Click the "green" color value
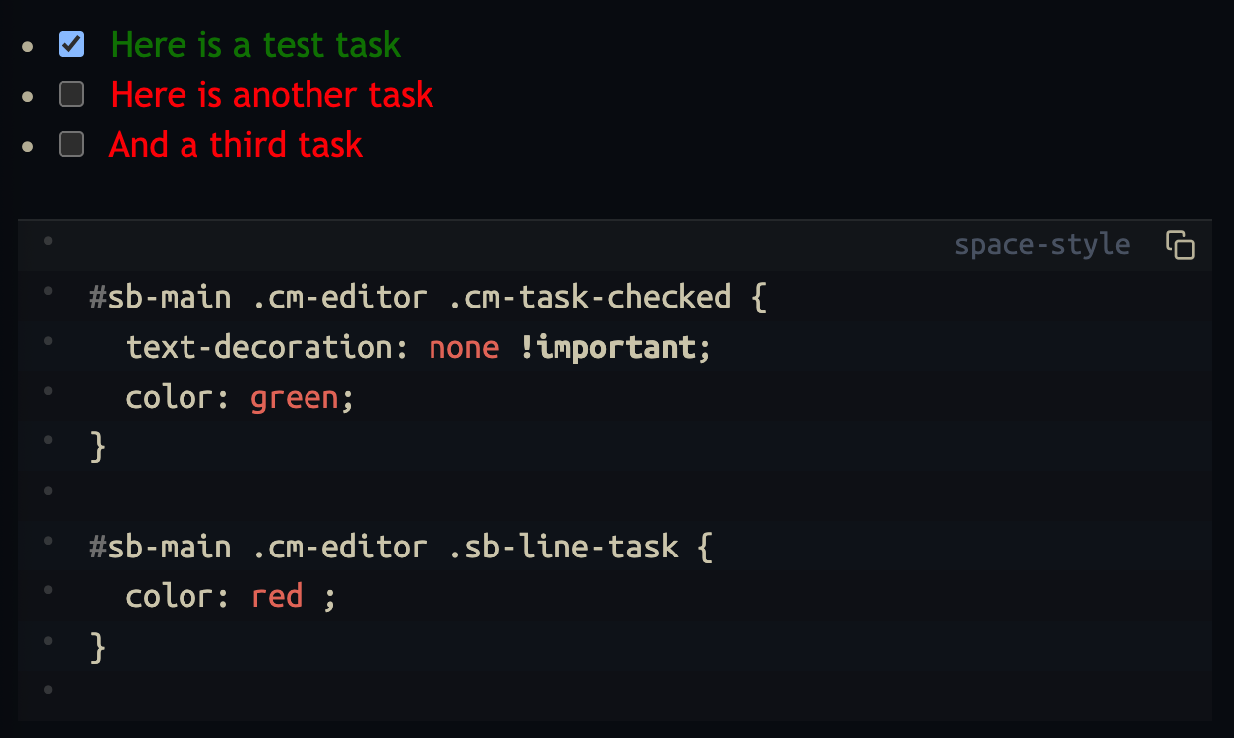 coord(295,398)
